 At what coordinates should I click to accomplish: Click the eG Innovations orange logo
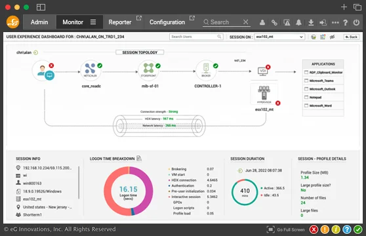pyautogui.click(x=13, y=22)
